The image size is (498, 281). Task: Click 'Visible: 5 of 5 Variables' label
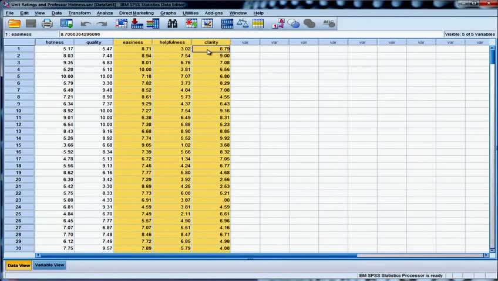click(470, 34)
